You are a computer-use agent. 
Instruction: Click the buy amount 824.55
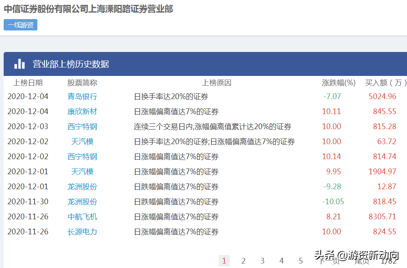[x=385, y=232]
